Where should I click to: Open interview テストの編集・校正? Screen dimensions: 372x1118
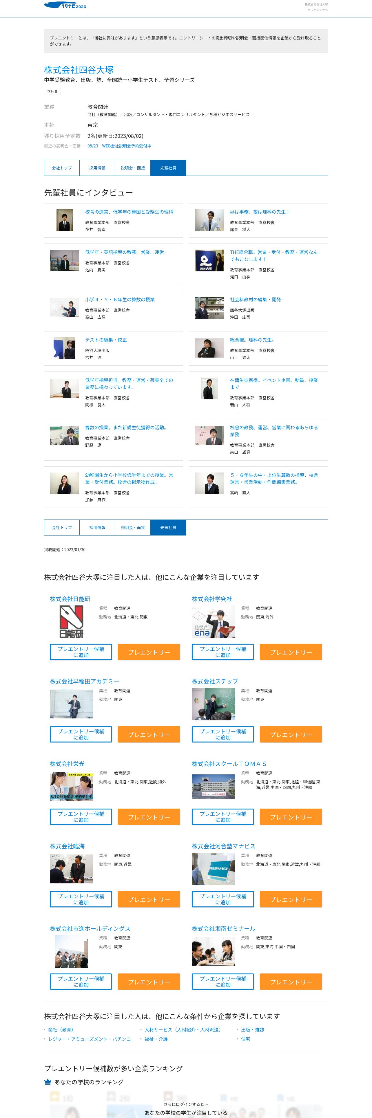pyautogui.click(x=106, y=340)
